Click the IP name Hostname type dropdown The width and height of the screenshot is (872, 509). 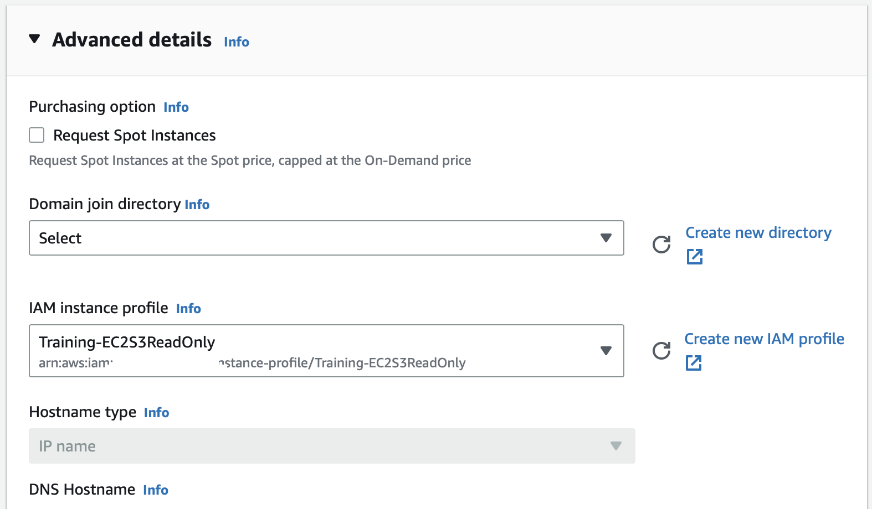tap(331, 446)
